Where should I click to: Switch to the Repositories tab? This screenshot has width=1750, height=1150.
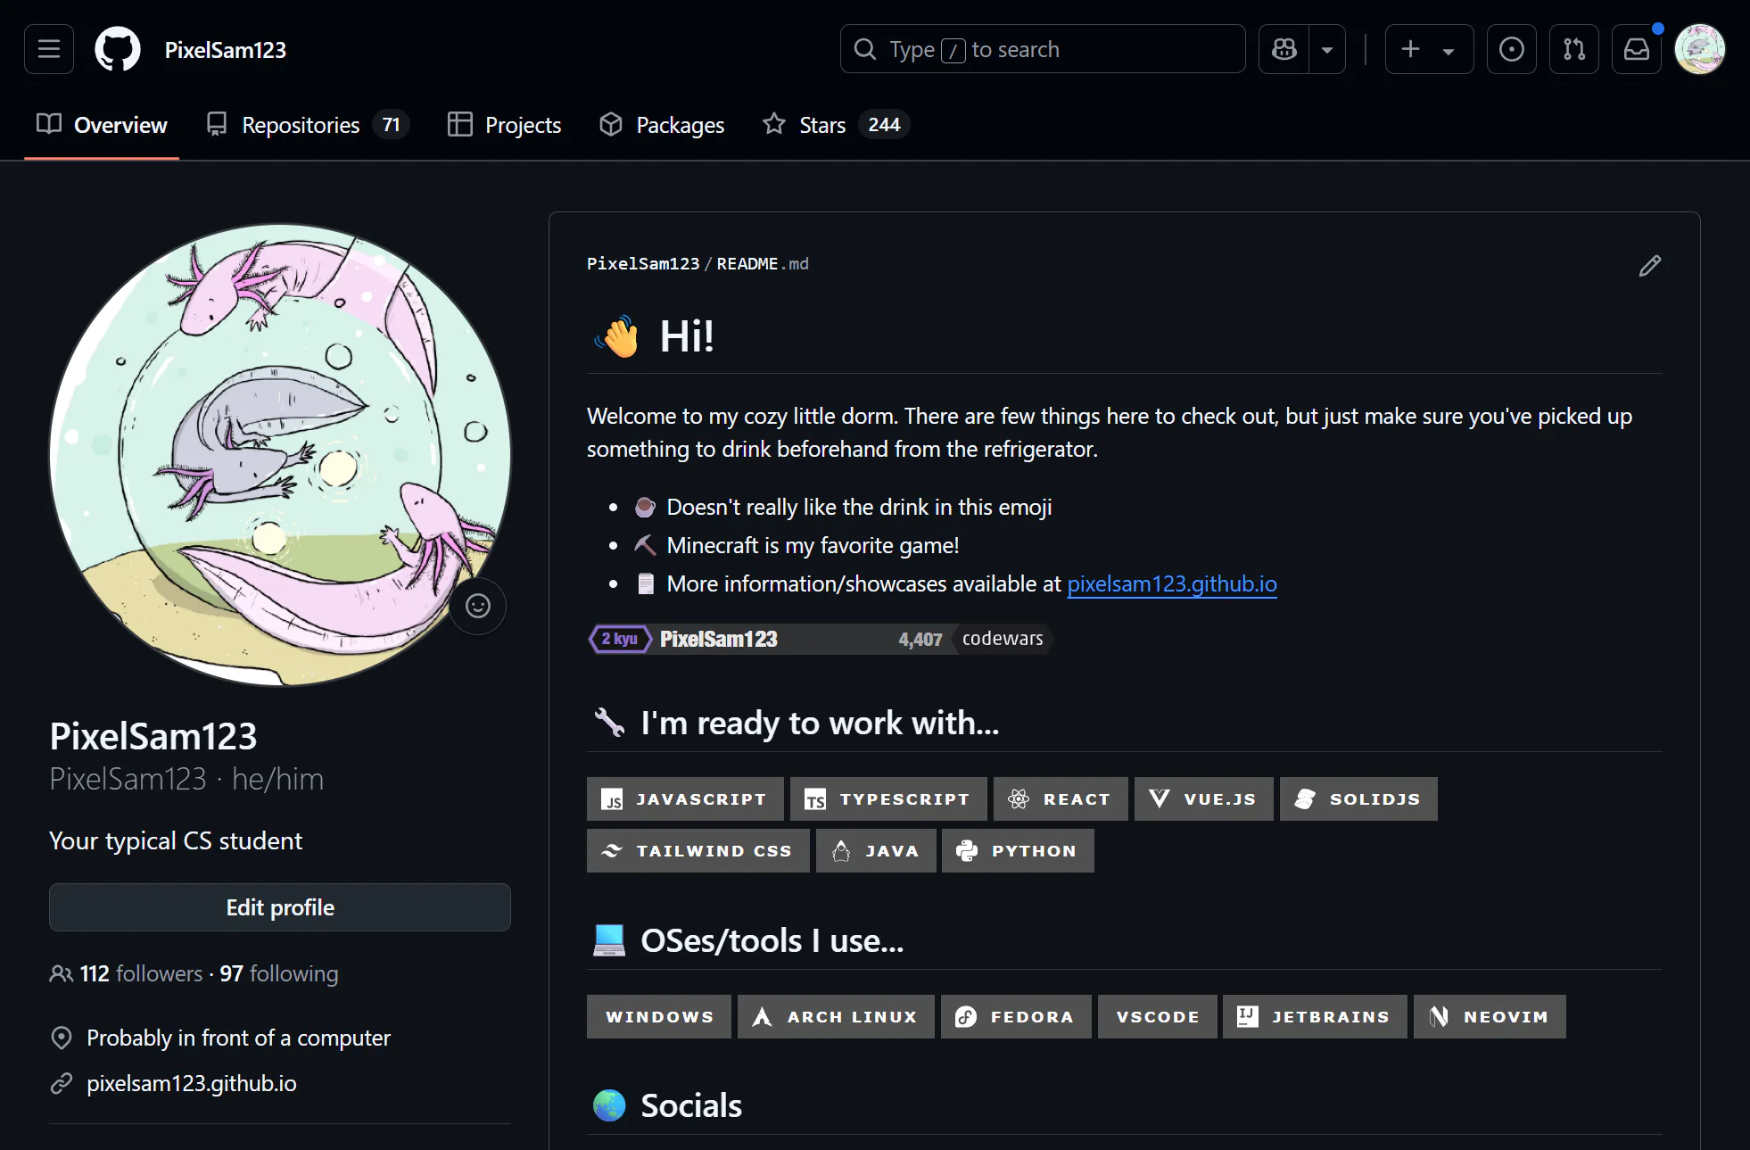308,125
